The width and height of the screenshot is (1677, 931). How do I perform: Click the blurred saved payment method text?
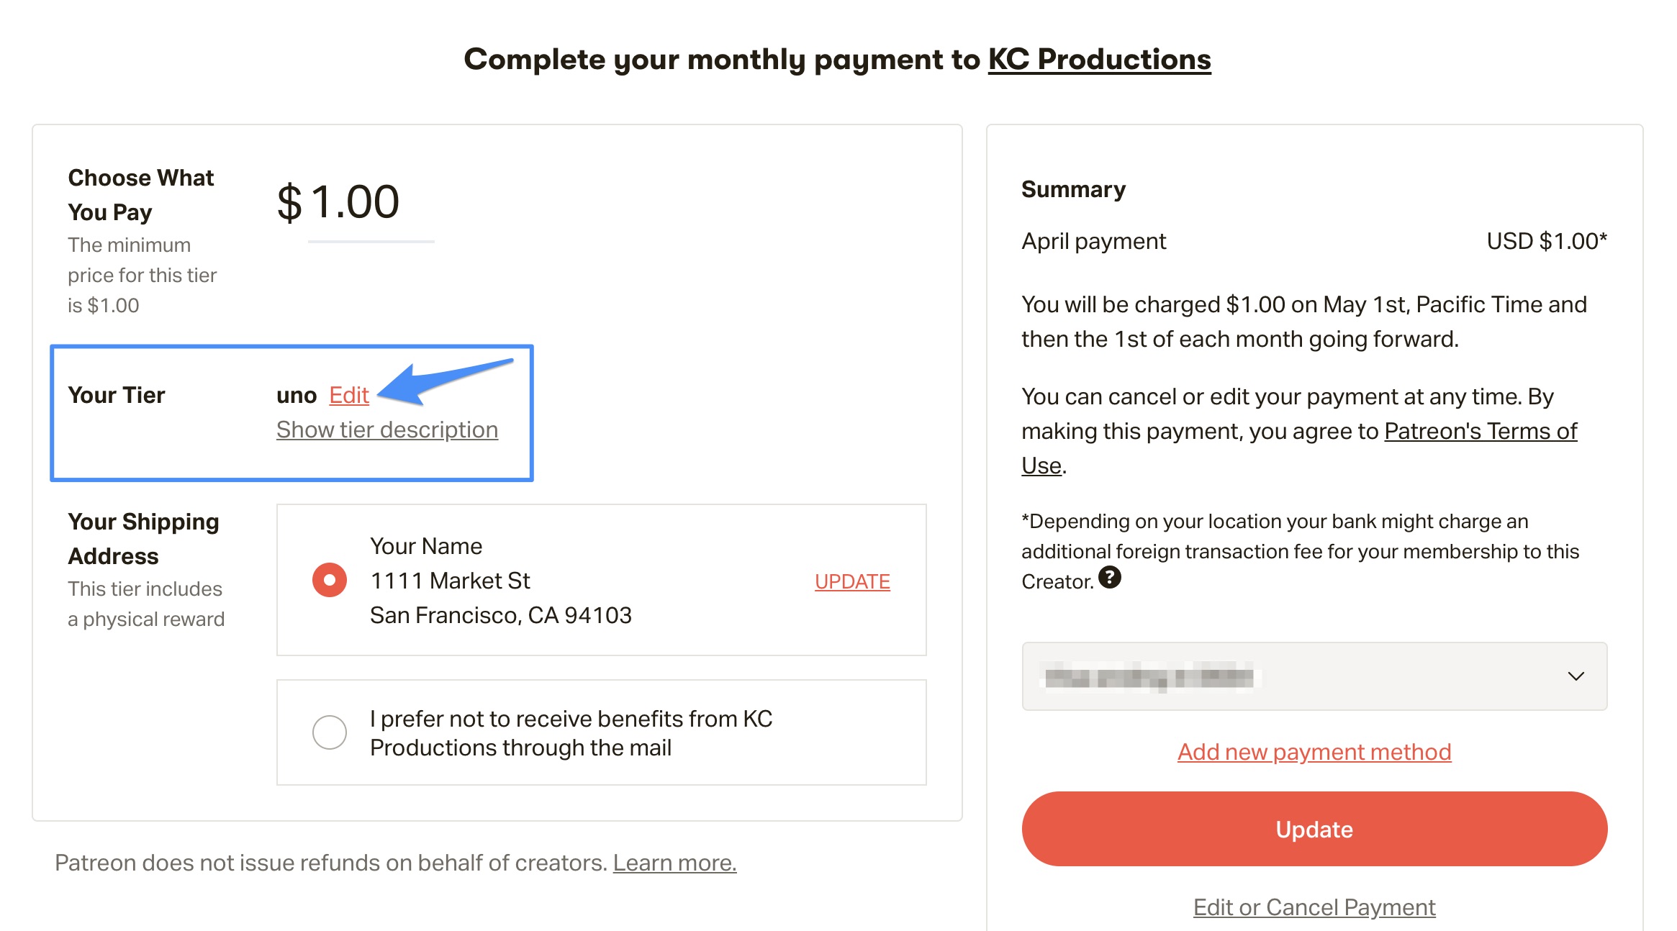click(x=1149, y=677)
